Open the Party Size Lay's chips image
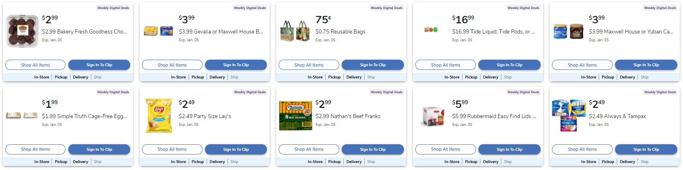Viewport: 683px width, 170px height. 159,116
